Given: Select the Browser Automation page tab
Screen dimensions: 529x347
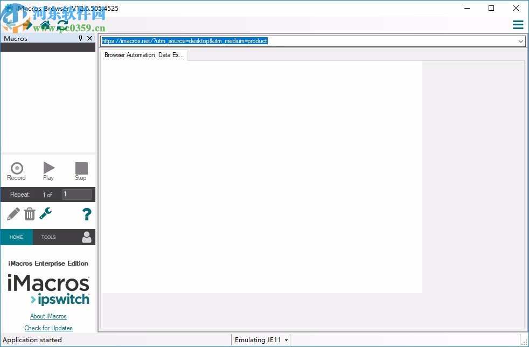Looking at the screenshot, I should [144, 55].
